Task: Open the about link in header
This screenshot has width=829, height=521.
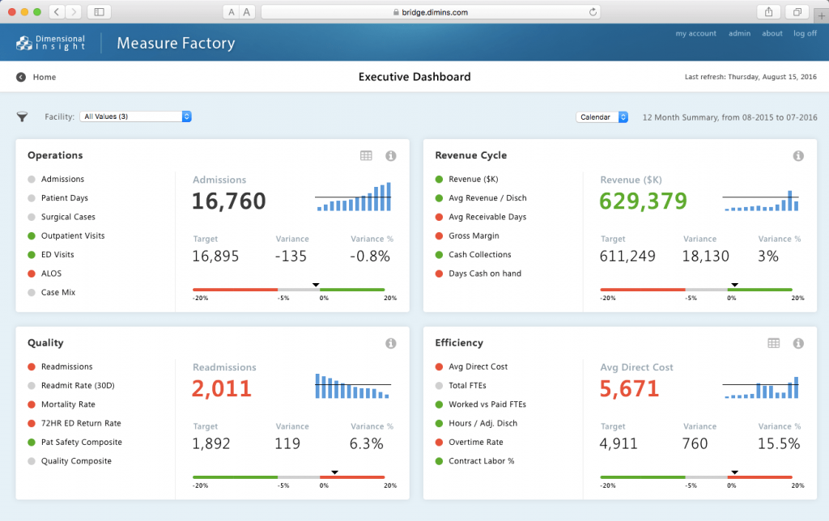Action: (772, 34)
